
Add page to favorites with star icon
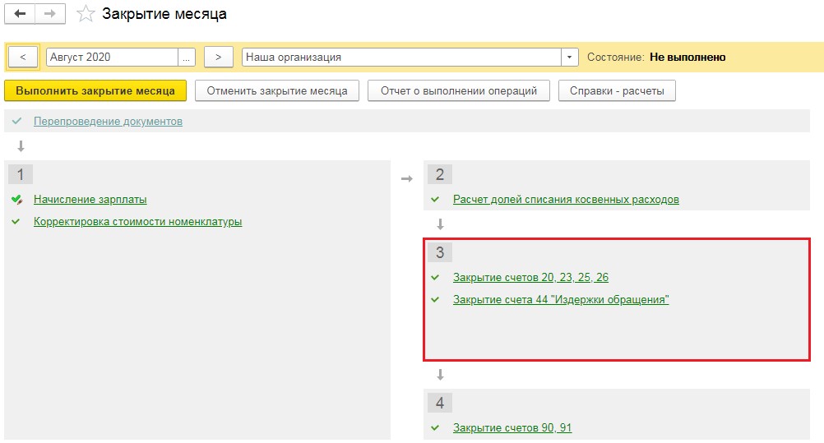86,14
